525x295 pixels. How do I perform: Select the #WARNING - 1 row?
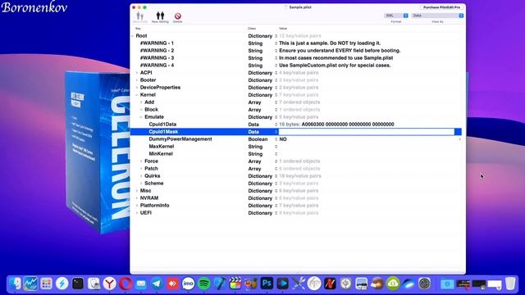(157, 43)
